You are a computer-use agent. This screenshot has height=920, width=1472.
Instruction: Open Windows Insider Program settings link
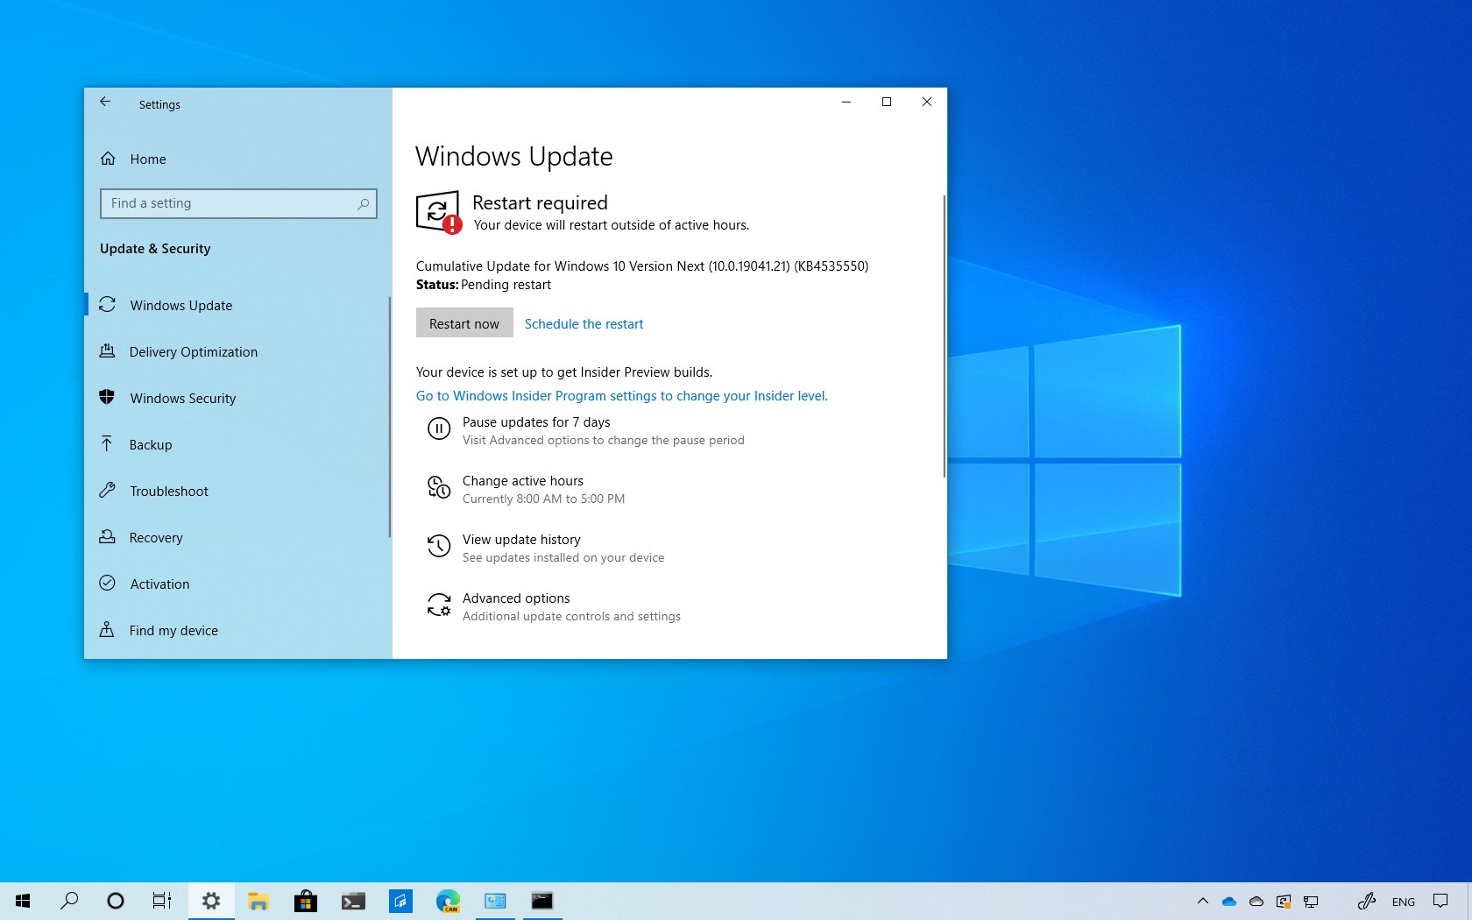[x=621, y=395]
